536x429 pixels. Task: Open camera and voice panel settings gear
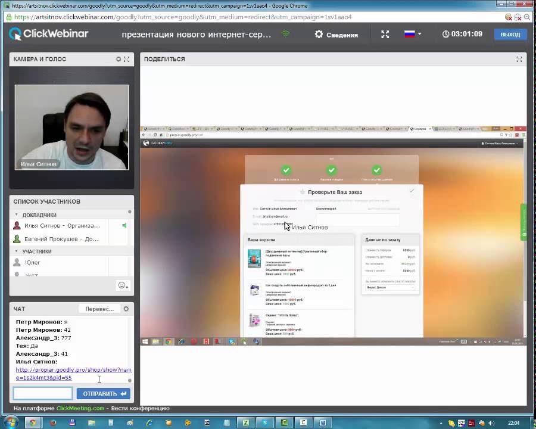tap(119, 59)
